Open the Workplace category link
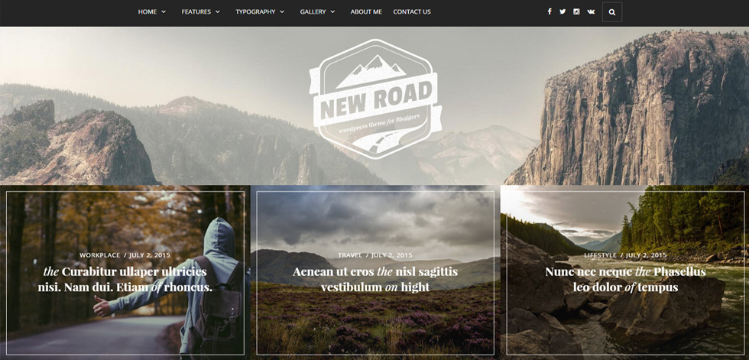The height and width of the screenshot is (360, 749). [100, 255]
